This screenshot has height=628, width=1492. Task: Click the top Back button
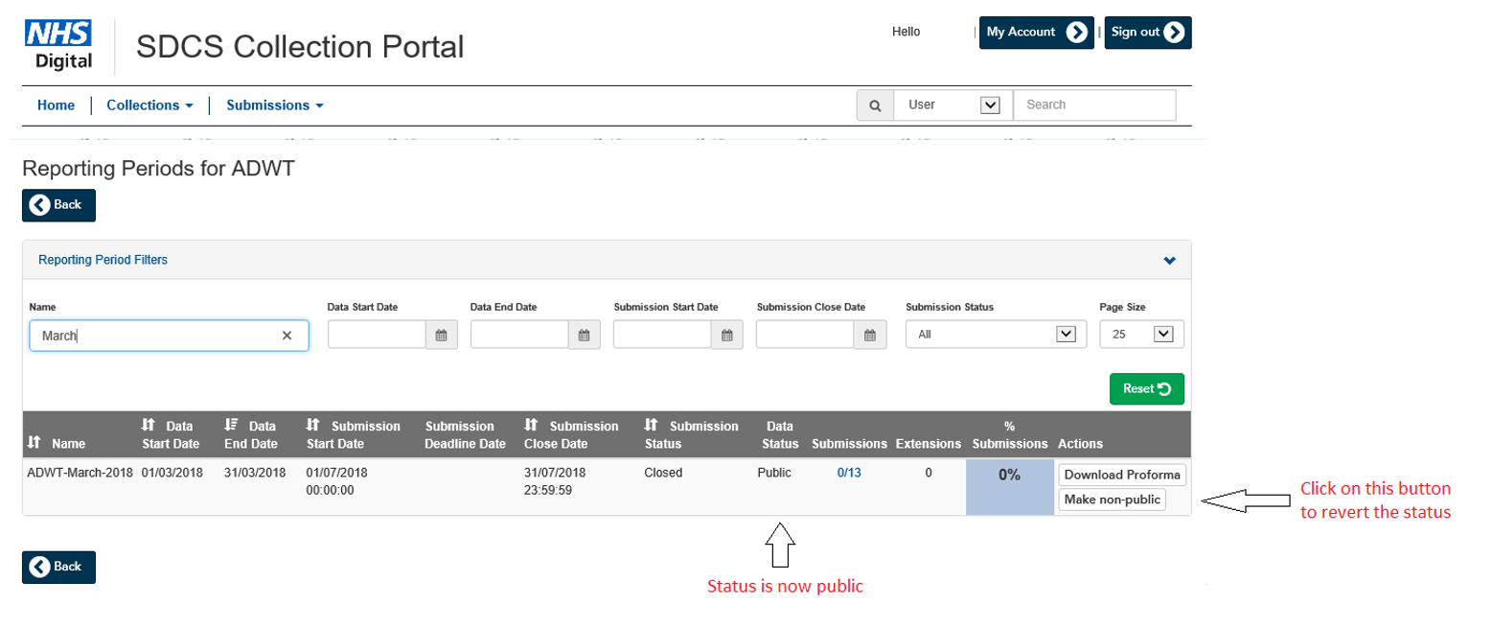[x=58, y=205]
